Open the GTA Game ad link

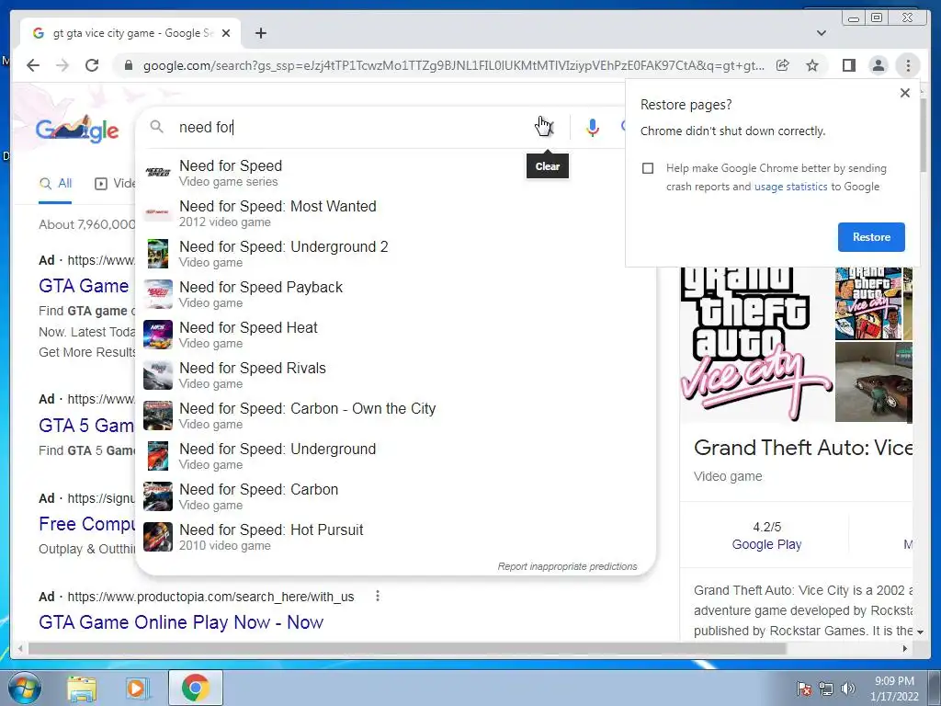(x=84, y=286)
